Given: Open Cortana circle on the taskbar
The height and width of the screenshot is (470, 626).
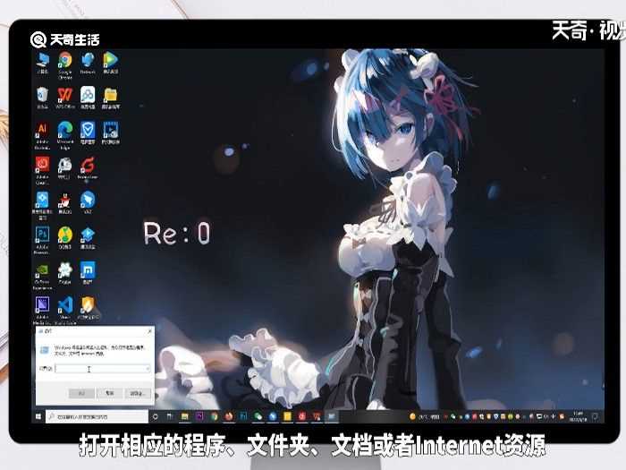Looking at the screenshot, I should (x=156, y=417).
